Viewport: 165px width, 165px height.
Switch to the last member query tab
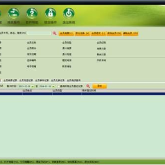tap(74, 80)
